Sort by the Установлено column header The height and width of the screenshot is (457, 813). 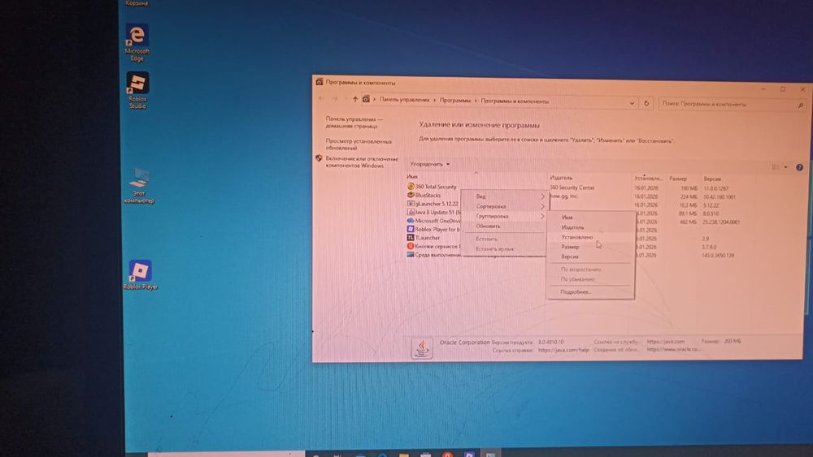649,178
